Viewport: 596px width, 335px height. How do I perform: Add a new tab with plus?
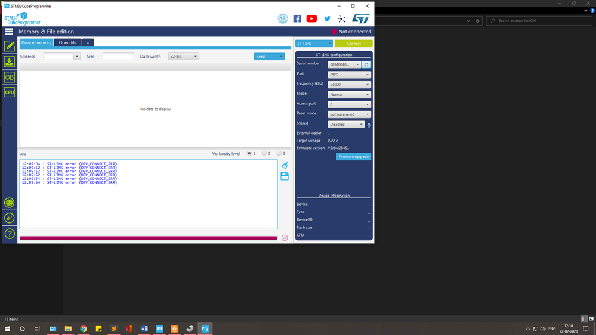(x=88, y=42)
